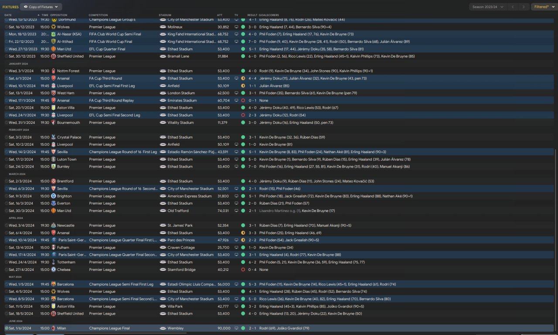Click the West Ham club badge
Screen dimensions: 558x335
pyautogui.click(x=53, y=93)
